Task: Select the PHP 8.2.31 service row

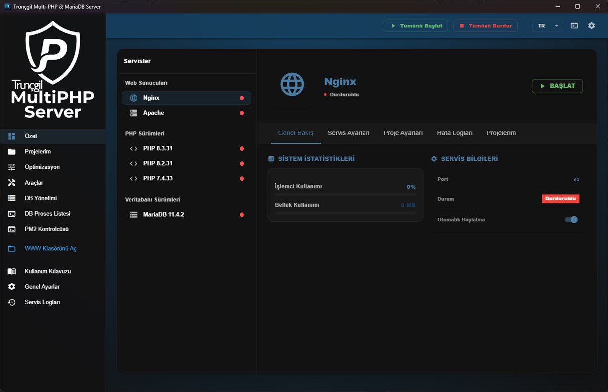Action: coord(187,164)
